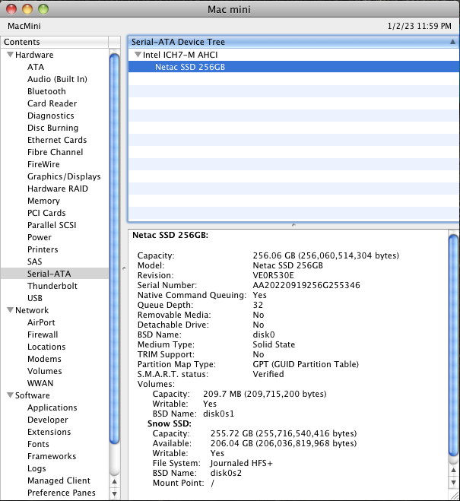
Task: Select WWAN network entry
Action: tap(40, 382)
